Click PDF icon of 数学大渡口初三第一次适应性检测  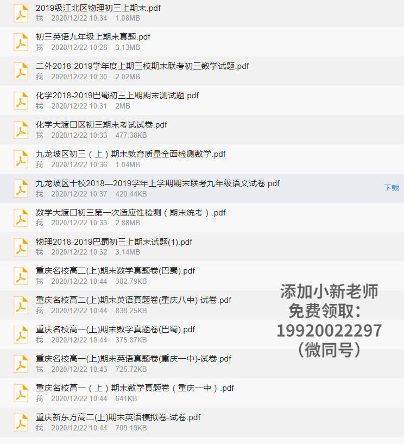(x=21, y=218)
